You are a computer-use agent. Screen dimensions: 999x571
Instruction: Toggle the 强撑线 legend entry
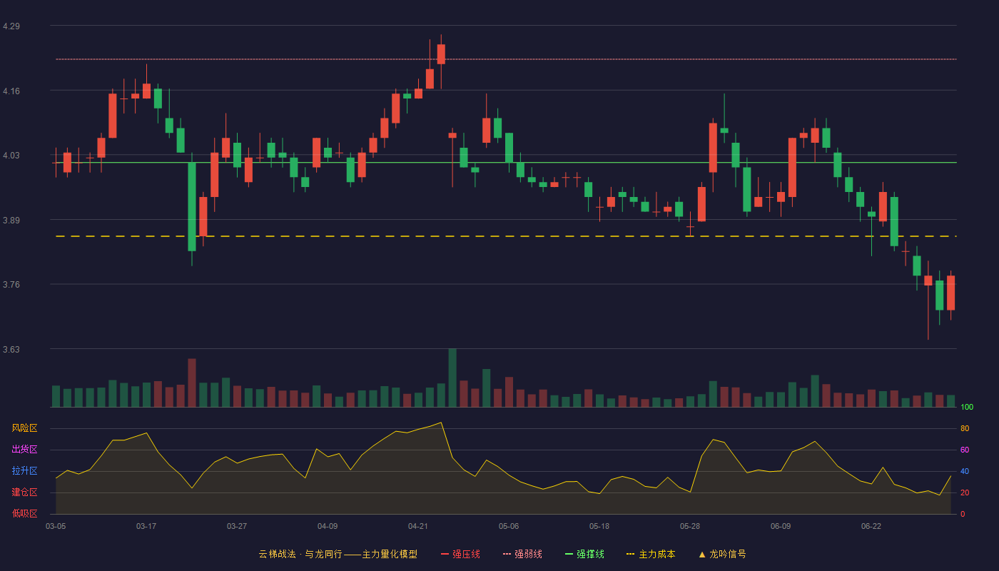(584, 554)
